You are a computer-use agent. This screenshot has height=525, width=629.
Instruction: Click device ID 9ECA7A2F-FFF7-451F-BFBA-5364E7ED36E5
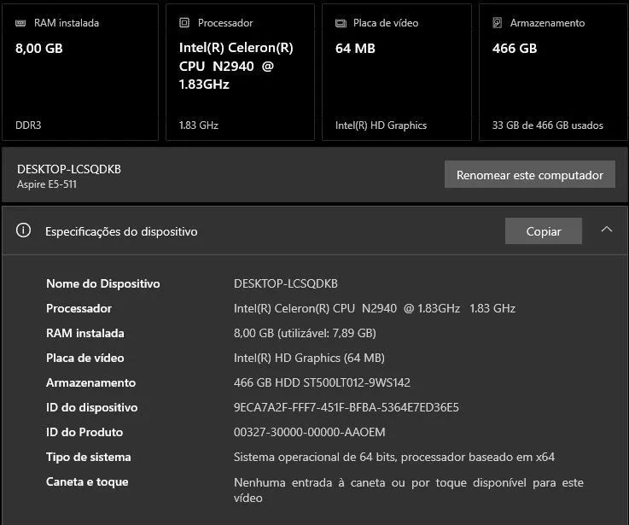click(347, 407)
